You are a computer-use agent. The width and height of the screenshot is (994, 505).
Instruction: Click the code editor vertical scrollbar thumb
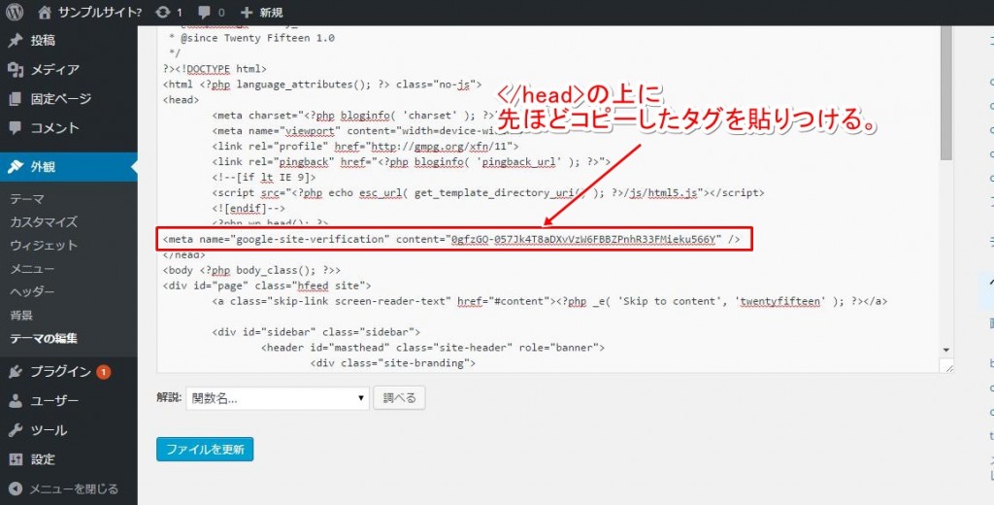[946, 92]
